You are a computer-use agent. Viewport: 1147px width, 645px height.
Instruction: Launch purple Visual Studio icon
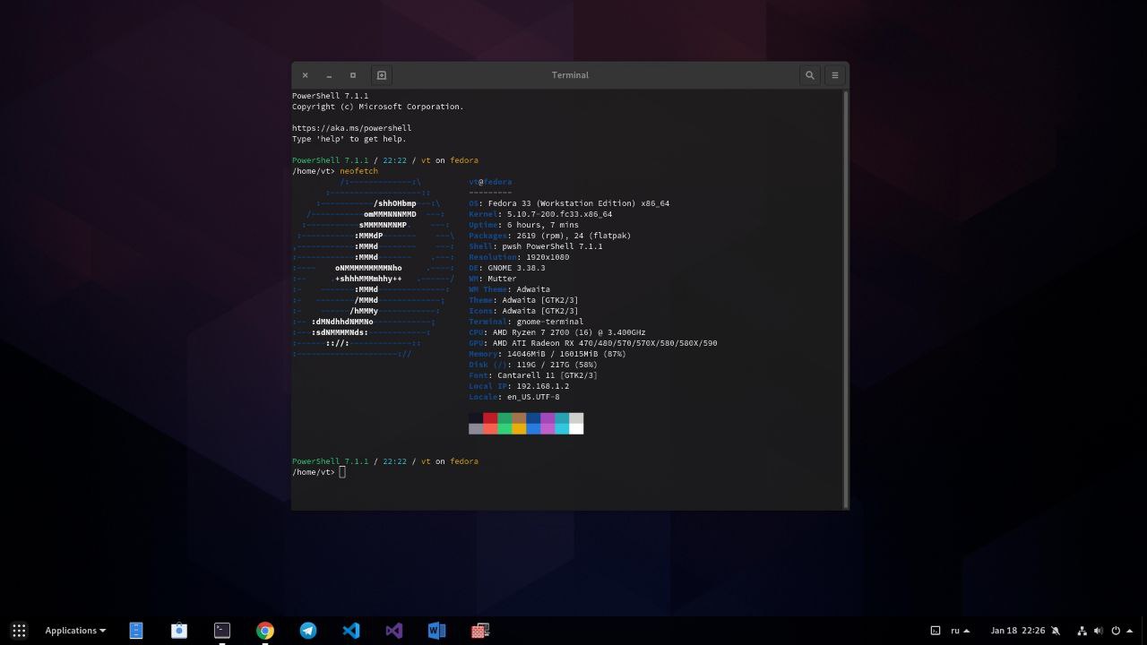click(x=394, y=631)
